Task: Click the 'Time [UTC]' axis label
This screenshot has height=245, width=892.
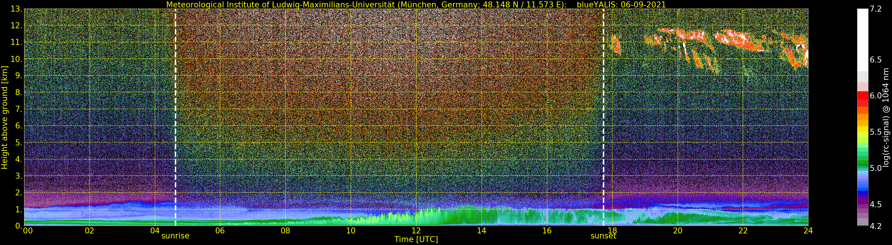Action: click(x=416, y=239)
